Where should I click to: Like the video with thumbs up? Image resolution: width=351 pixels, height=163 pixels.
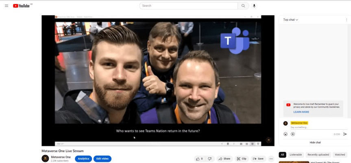tap(199, 159)
